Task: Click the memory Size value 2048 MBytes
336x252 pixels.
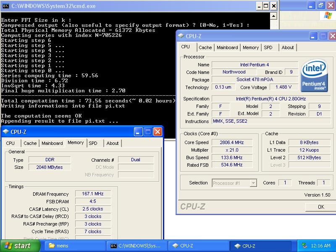Action: [x=50, y=167]
